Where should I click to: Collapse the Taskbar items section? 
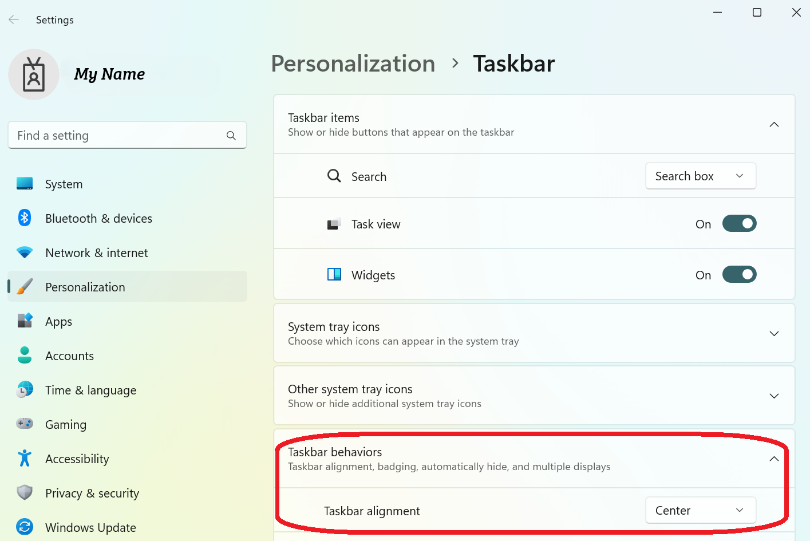774,125
